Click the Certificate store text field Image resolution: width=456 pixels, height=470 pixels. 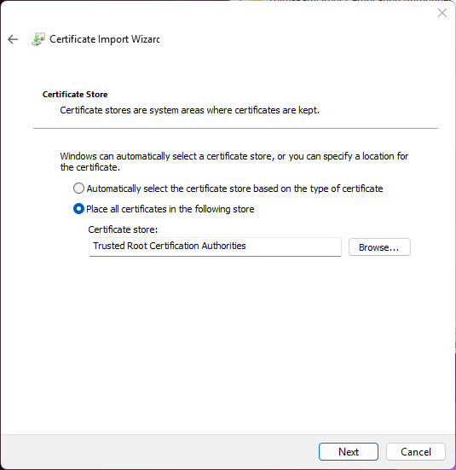(215, 247)
